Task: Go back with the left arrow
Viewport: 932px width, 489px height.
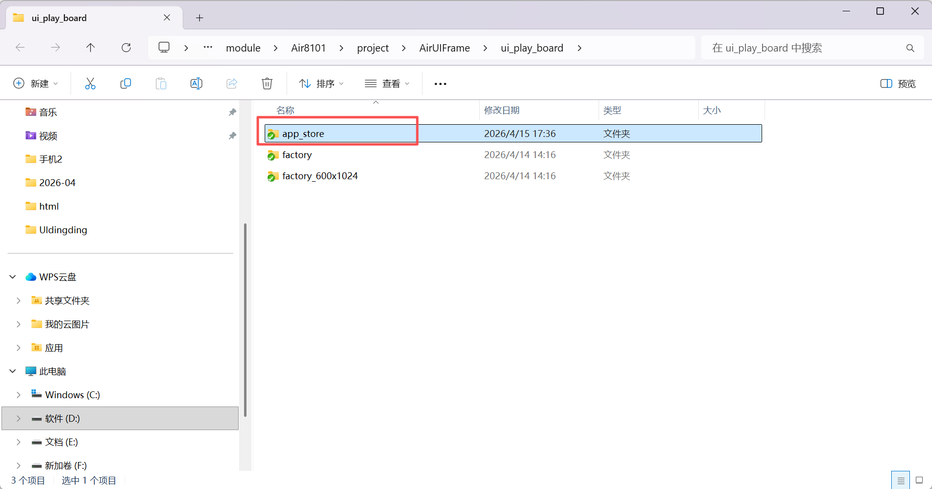Action: coord(20,48)
